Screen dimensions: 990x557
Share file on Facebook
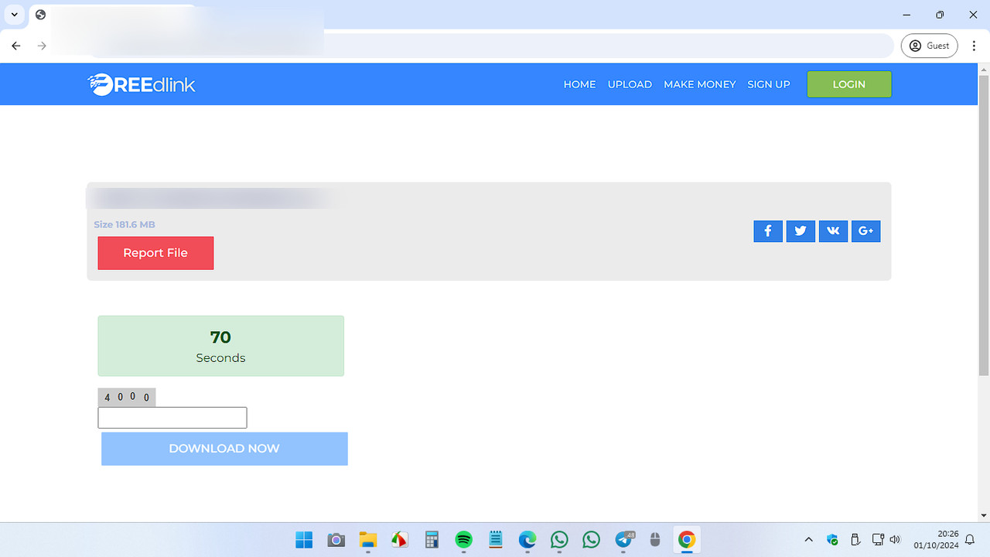(767, 231)
